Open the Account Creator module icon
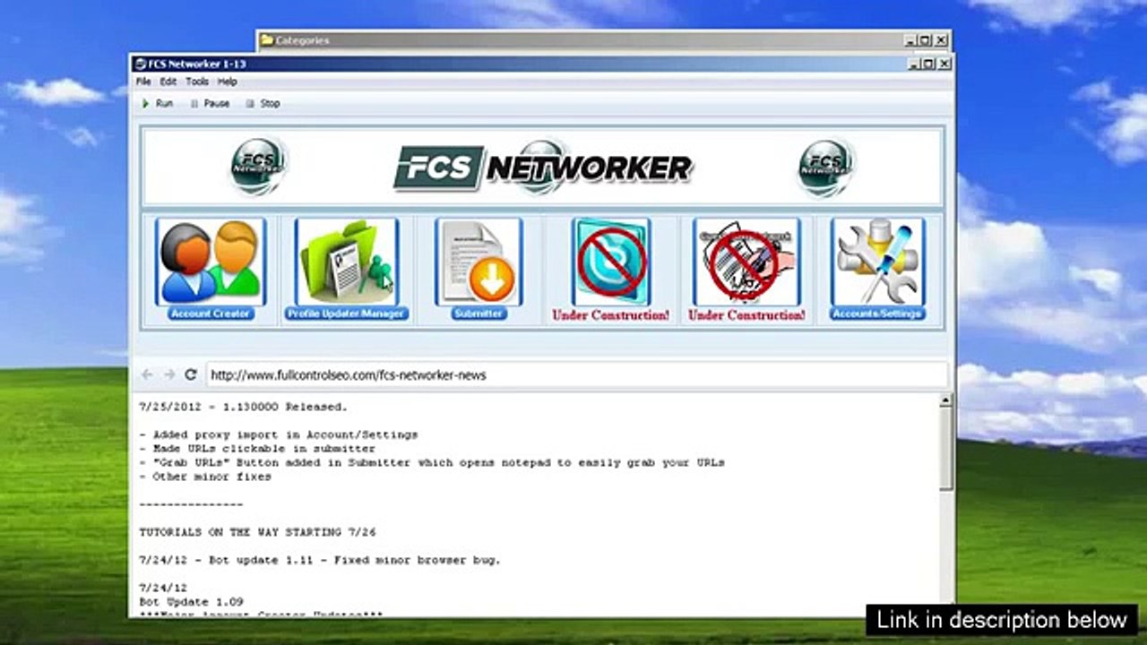Image resolution: width=1147 pixels, height=645 pixels. [211, 262]
